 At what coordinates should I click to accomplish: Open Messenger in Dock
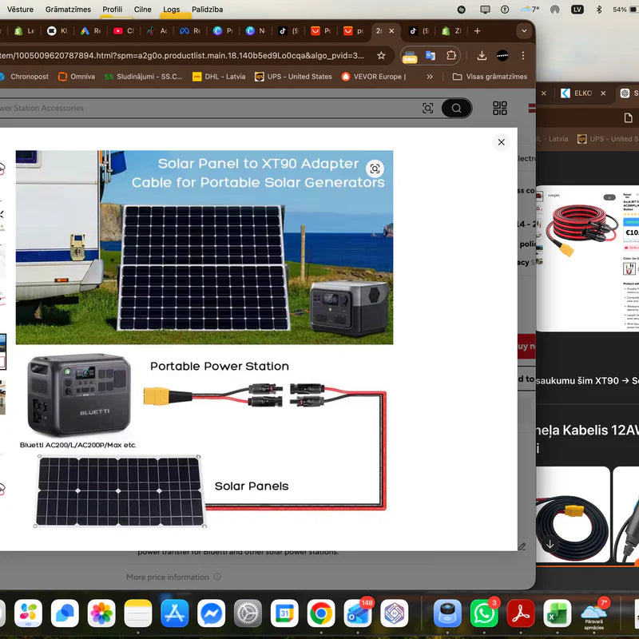211,613
